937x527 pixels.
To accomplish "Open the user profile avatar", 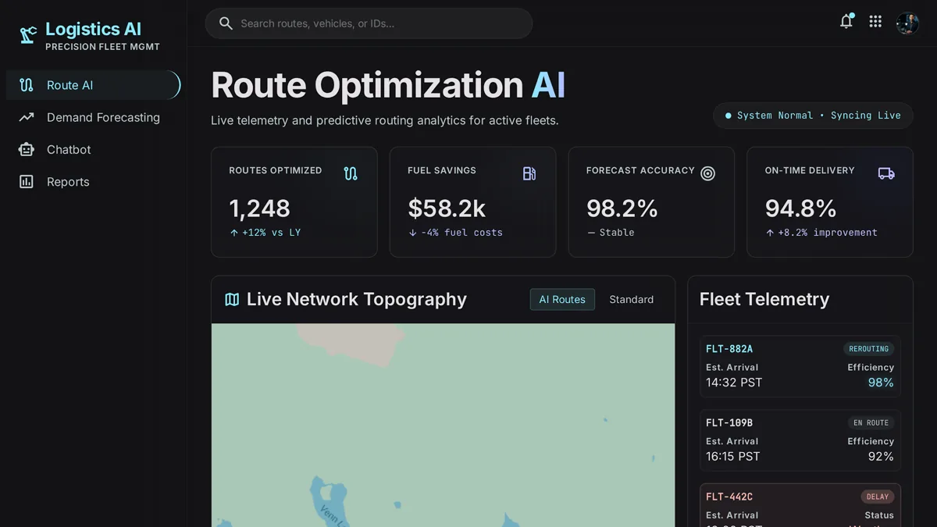I will tap(907, 23).
